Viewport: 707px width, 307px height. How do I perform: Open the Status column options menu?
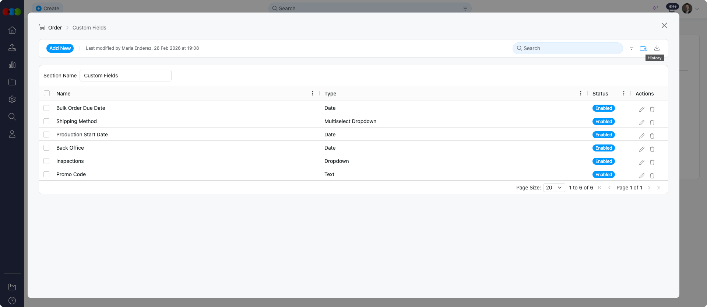(624, 94)
